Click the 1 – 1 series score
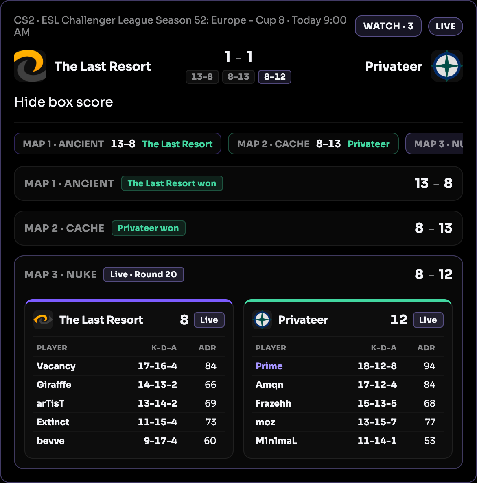477x483 pixels. pyautogui.click(x=238, y=57)
